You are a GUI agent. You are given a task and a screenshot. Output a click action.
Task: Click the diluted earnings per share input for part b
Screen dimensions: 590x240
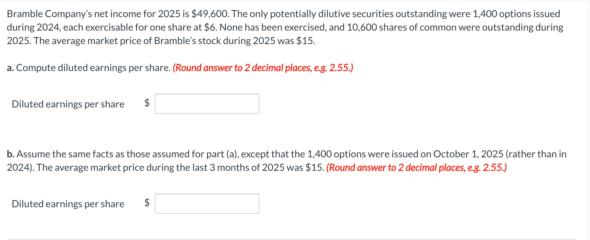click(x=207, y=203)
